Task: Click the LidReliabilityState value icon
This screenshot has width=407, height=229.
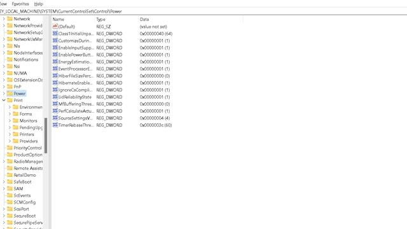Action: coord(55,97)
